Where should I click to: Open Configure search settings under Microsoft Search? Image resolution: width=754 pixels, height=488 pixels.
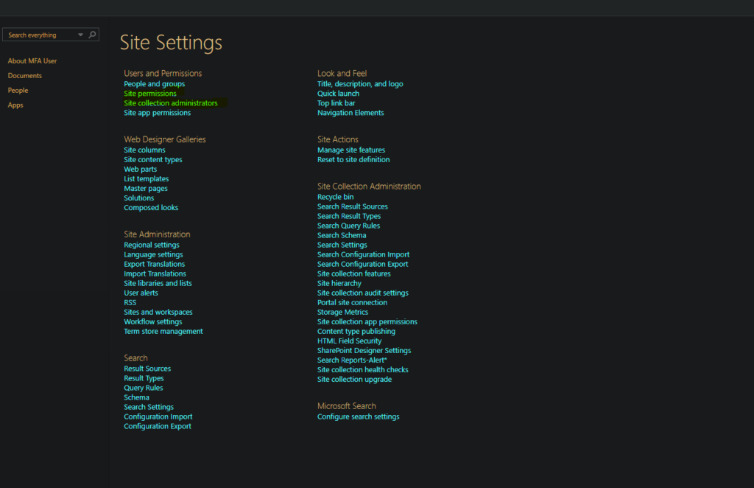pyautogui.click(x=359, y=416)
